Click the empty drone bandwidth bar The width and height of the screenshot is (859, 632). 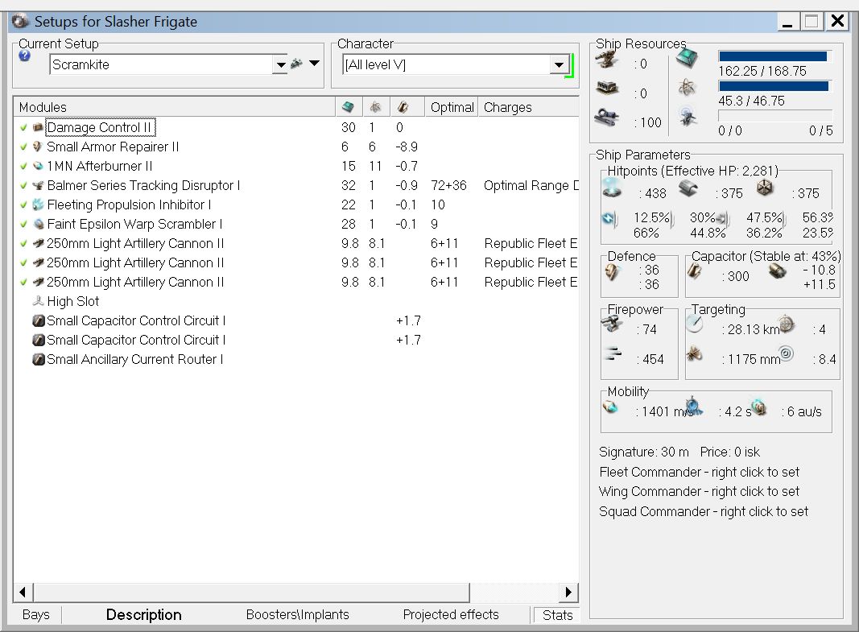(x=774, y=116)
